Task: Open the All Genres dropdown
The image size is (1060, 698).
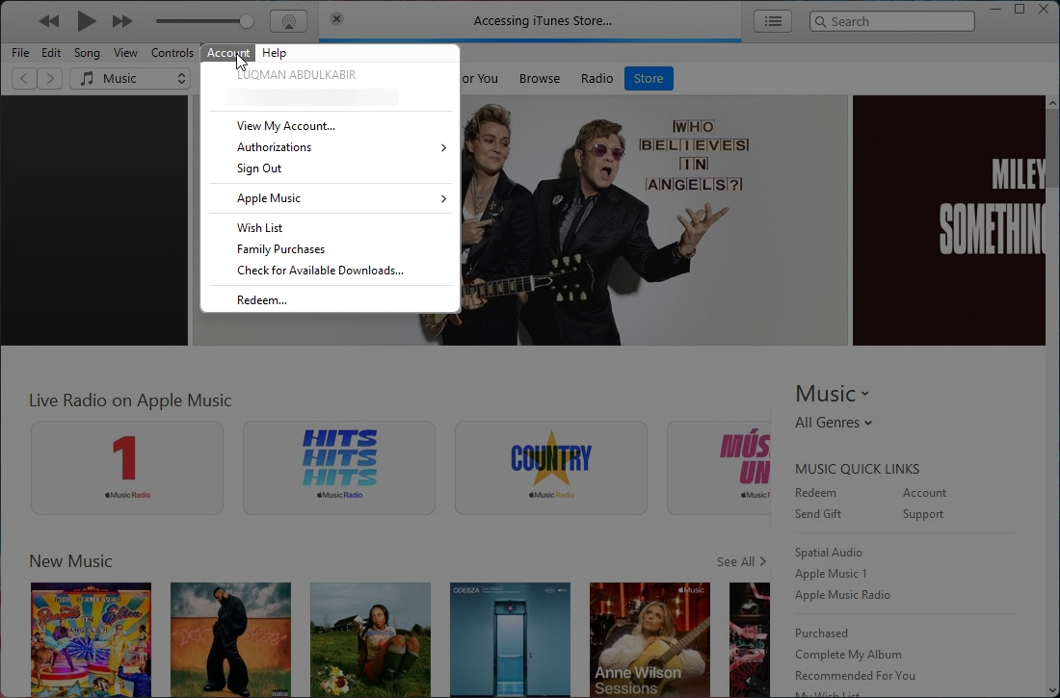Action: (x=833, y=423)
